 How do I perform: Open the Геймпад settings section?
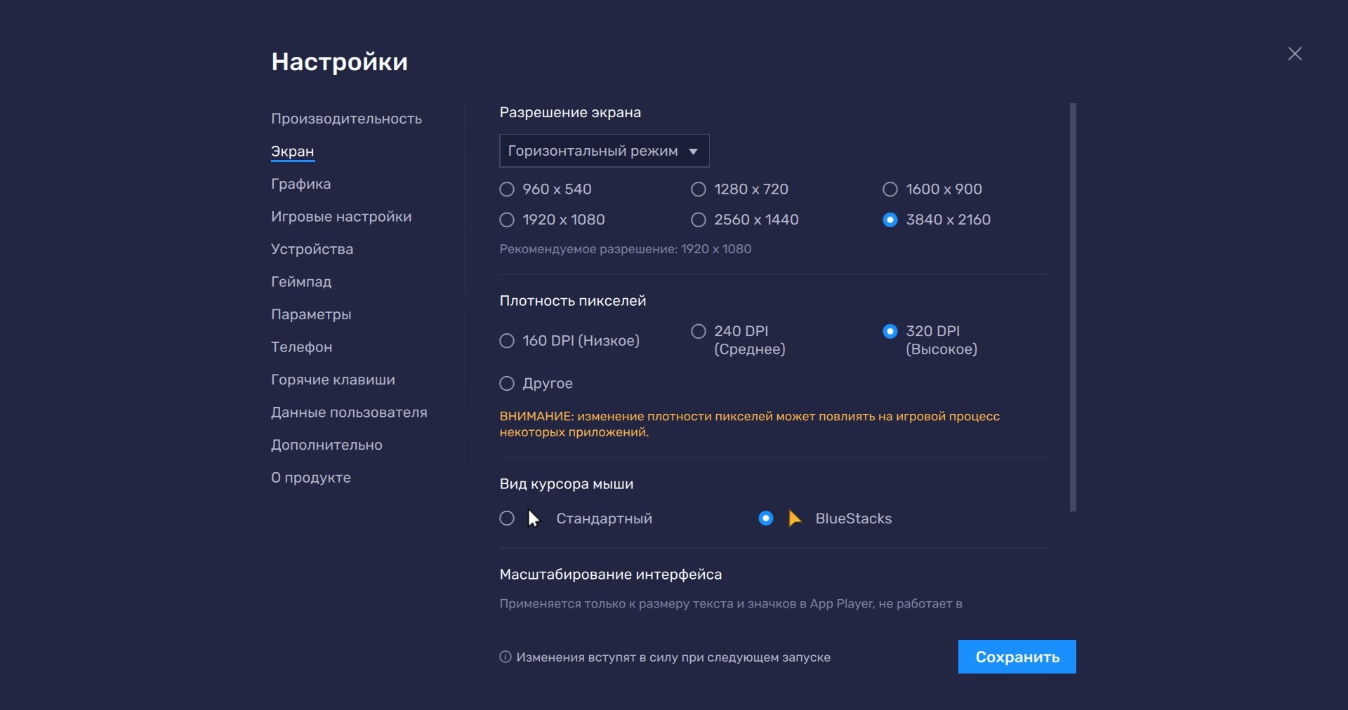(x=301, y=282)
